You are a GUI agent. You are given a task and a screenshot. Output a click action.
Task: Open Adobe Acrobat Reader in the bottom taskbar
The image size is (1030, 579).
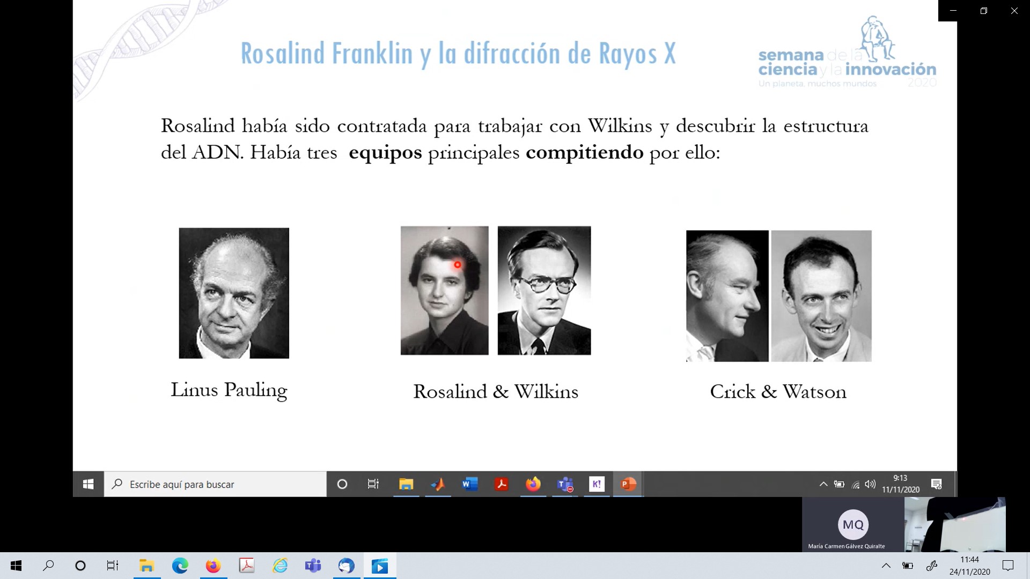[x=247, y=566]
